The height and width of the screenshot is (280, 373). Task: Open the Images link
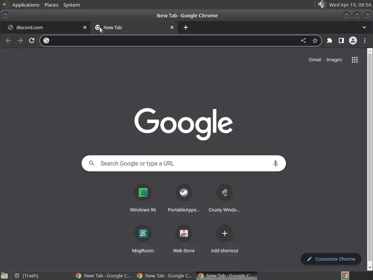334,60
